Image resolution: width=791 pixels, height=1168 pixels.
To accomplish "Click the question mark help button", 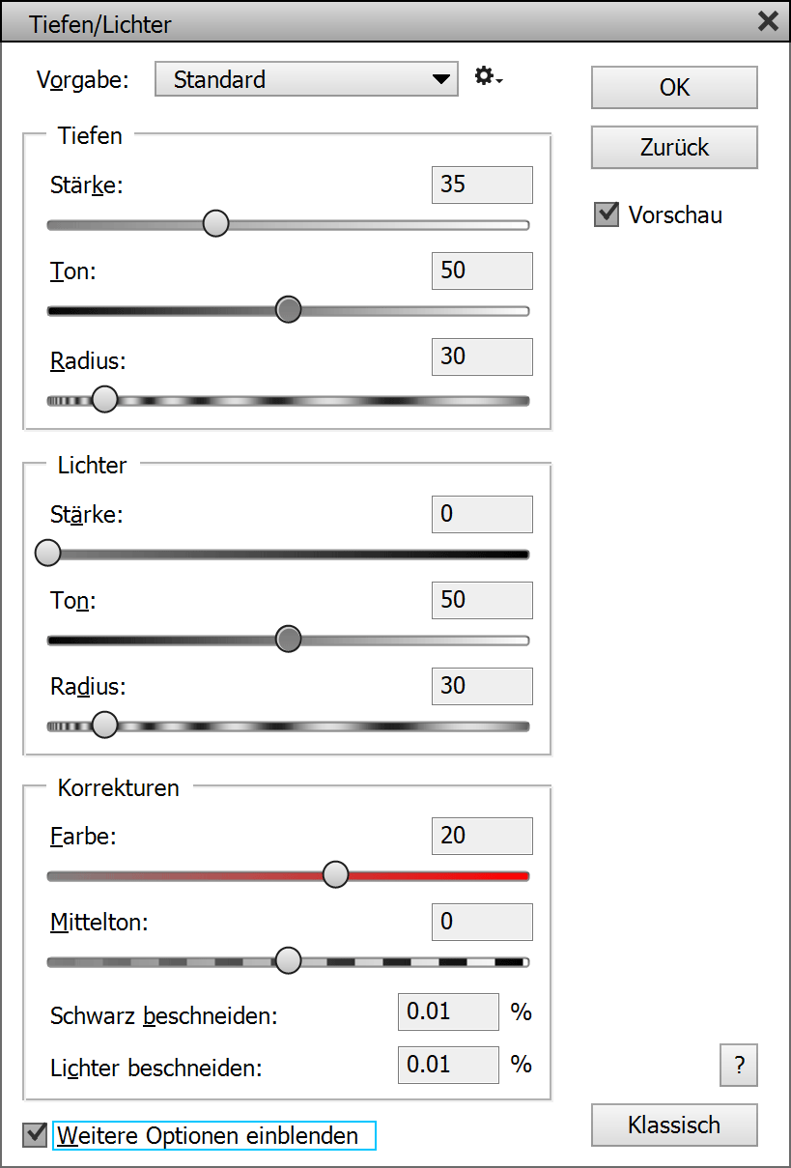I will pyautogui.click(x=739, y=1066).
